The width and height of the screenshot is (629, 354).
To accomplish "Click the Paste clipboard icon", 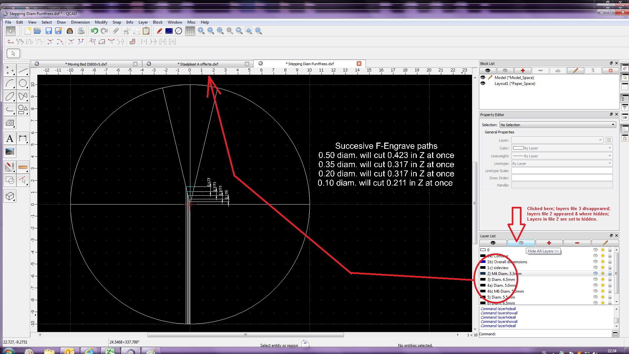I will pyautogui.click(x=146, y=31).
